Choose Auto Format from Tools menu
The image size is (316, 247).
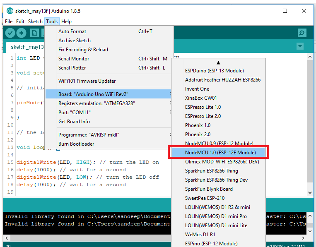tap(109, 31)
